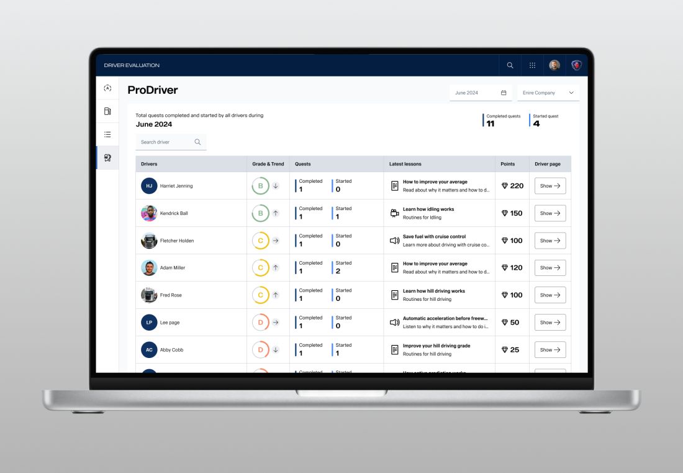Open lesson 'Learn how idling works'
Screen dimensions: 683x473
click(428, 209)
